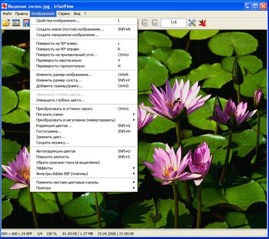Click the next page down-arrow icon
Viewport: 269px width, 239px height.
[x=155, y=23]
